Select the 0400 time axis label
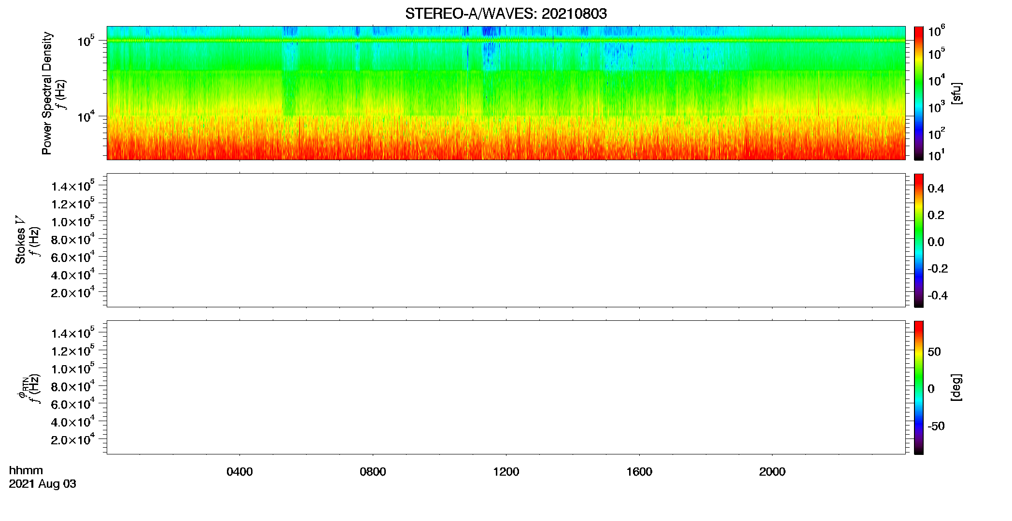This screenshot has height=521, width=1012. (x=239, y=472)
